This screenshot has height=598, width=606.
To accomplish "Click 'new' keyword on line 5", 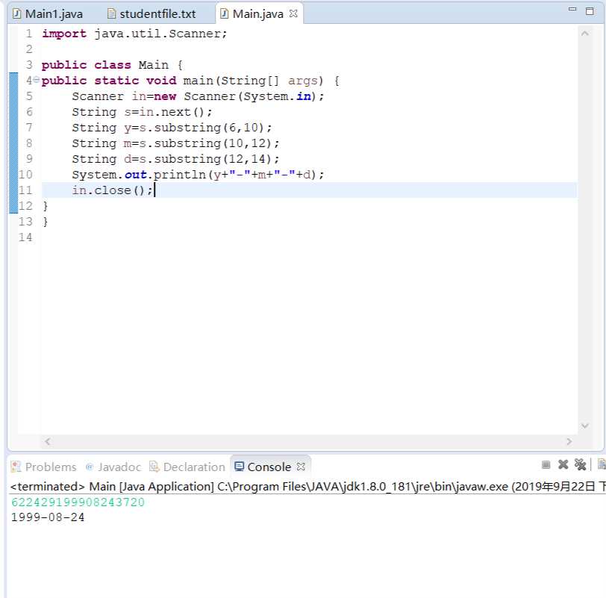I will tap(165, 96).
